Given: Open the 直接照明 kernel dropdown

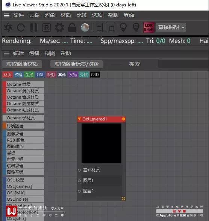Looking at the screenshot, I should pyautogui.click(x=171, y=27).
